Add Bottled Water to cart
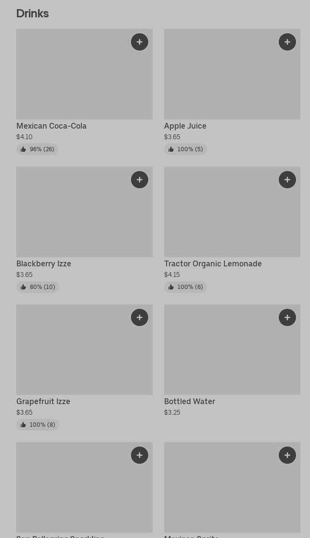 click(x=287, y=317)
